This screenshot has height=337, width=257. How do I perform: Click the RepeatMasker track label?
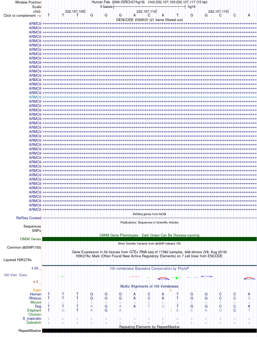click(x=30, y=331)
